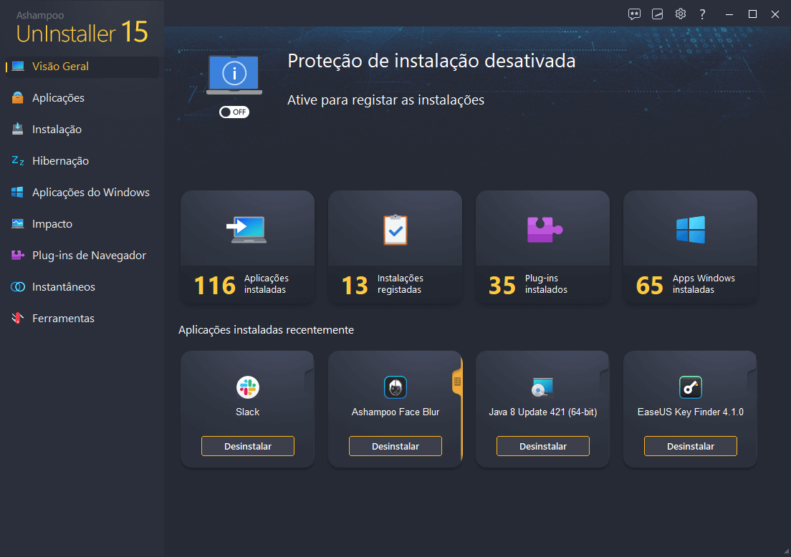This screenshot has height=557, width=791.
Task: Click the purple puzzle piece plug-ins icon
Action: [545, 229]
